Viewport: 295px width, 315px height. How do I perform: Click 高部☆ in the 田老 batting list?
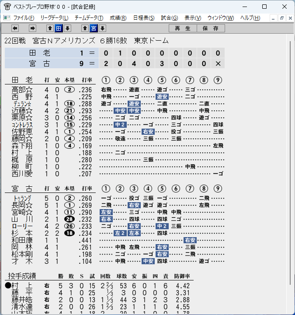pyautogui.click(x=22, y=90)
